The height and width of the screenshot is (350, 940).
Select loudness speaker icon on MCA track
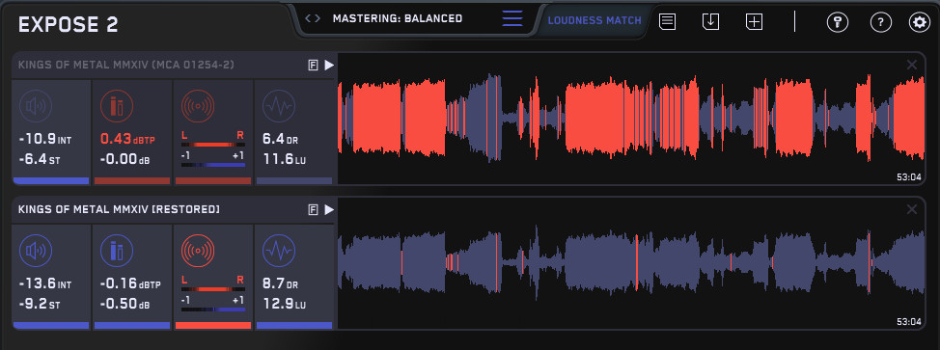tap(36, 107)
